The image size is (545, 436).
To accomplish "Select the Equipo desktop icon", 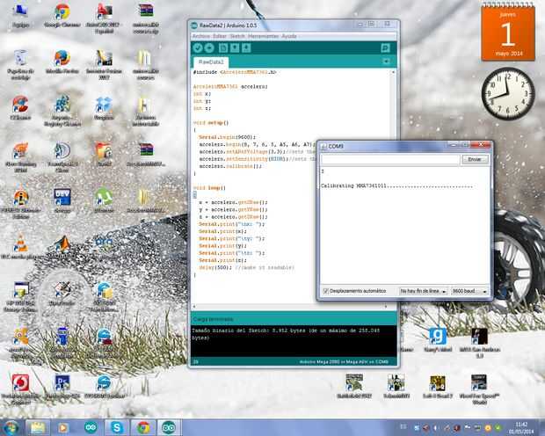I will click(x=20, y=16).
